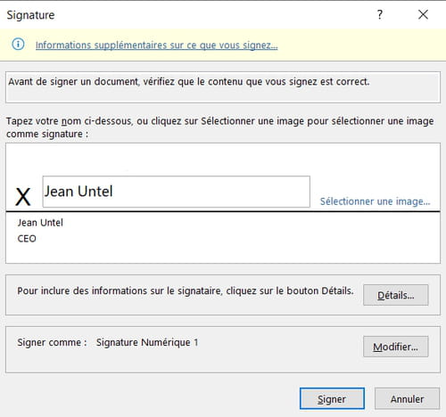Open signer info with Détails button
Viewport: 446px width, 417px height.
pos(396,295)
